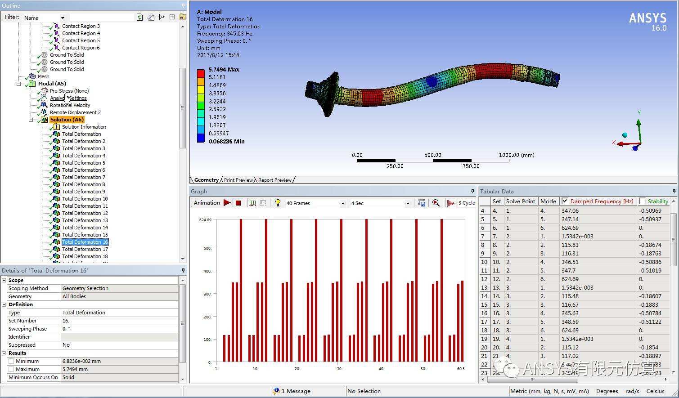
Task: Switch to Print Preview tab
Action: (238, 180)
